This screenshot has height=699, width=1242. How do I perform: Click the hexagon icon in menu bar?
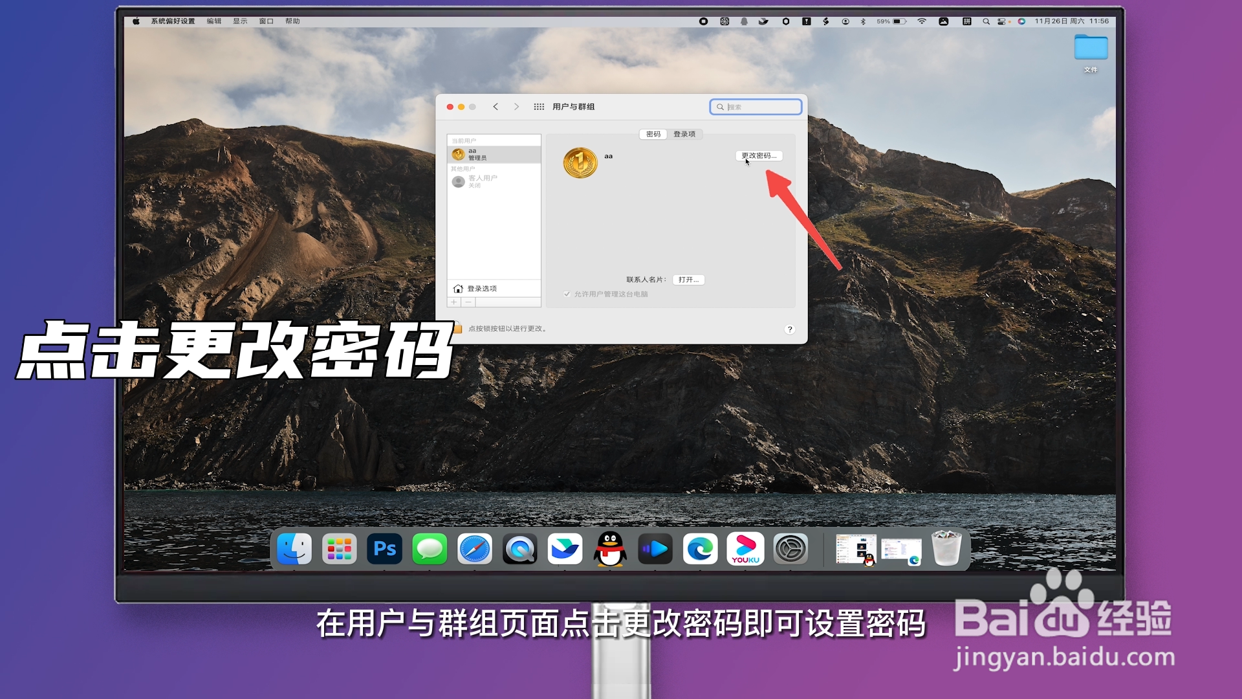pos(786,21)
